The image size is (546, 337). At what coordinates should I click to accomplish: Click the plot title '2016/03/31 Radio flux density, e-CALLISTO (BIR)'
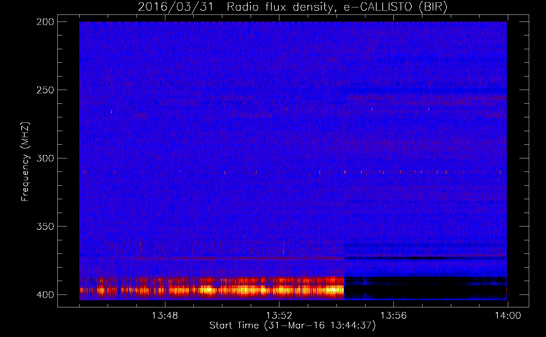[x=293, y=7]
